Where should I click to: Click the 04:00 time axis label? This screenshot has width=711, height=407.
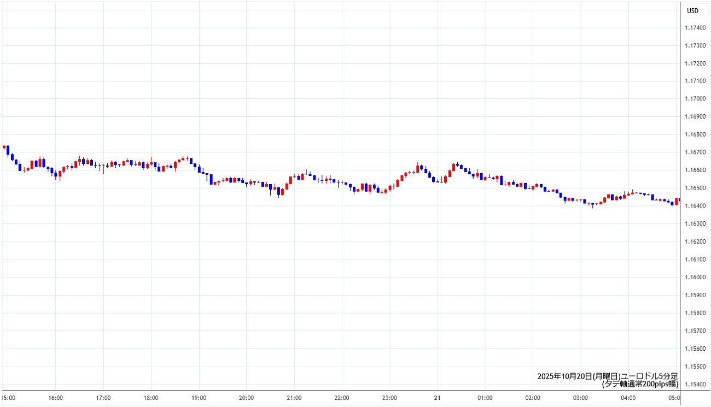click(x=628, y=398)
